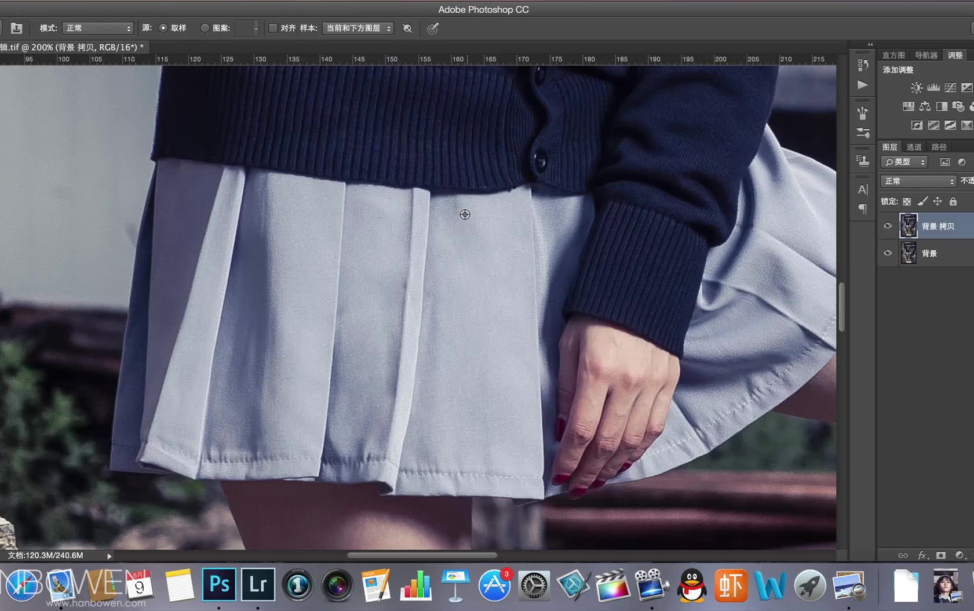
Task: Click the lock all padlock icon
Action: [x=953, y=201]
